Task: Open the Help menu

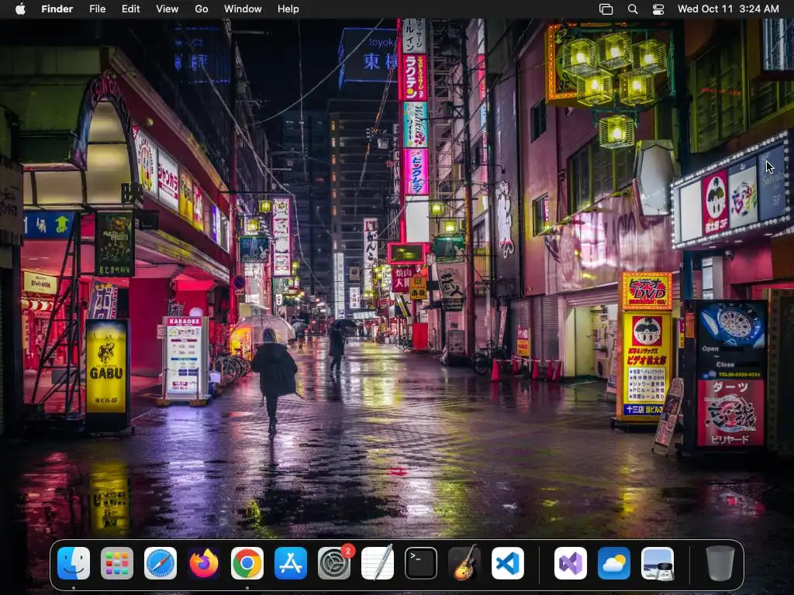Action: [x=288, y=9]
